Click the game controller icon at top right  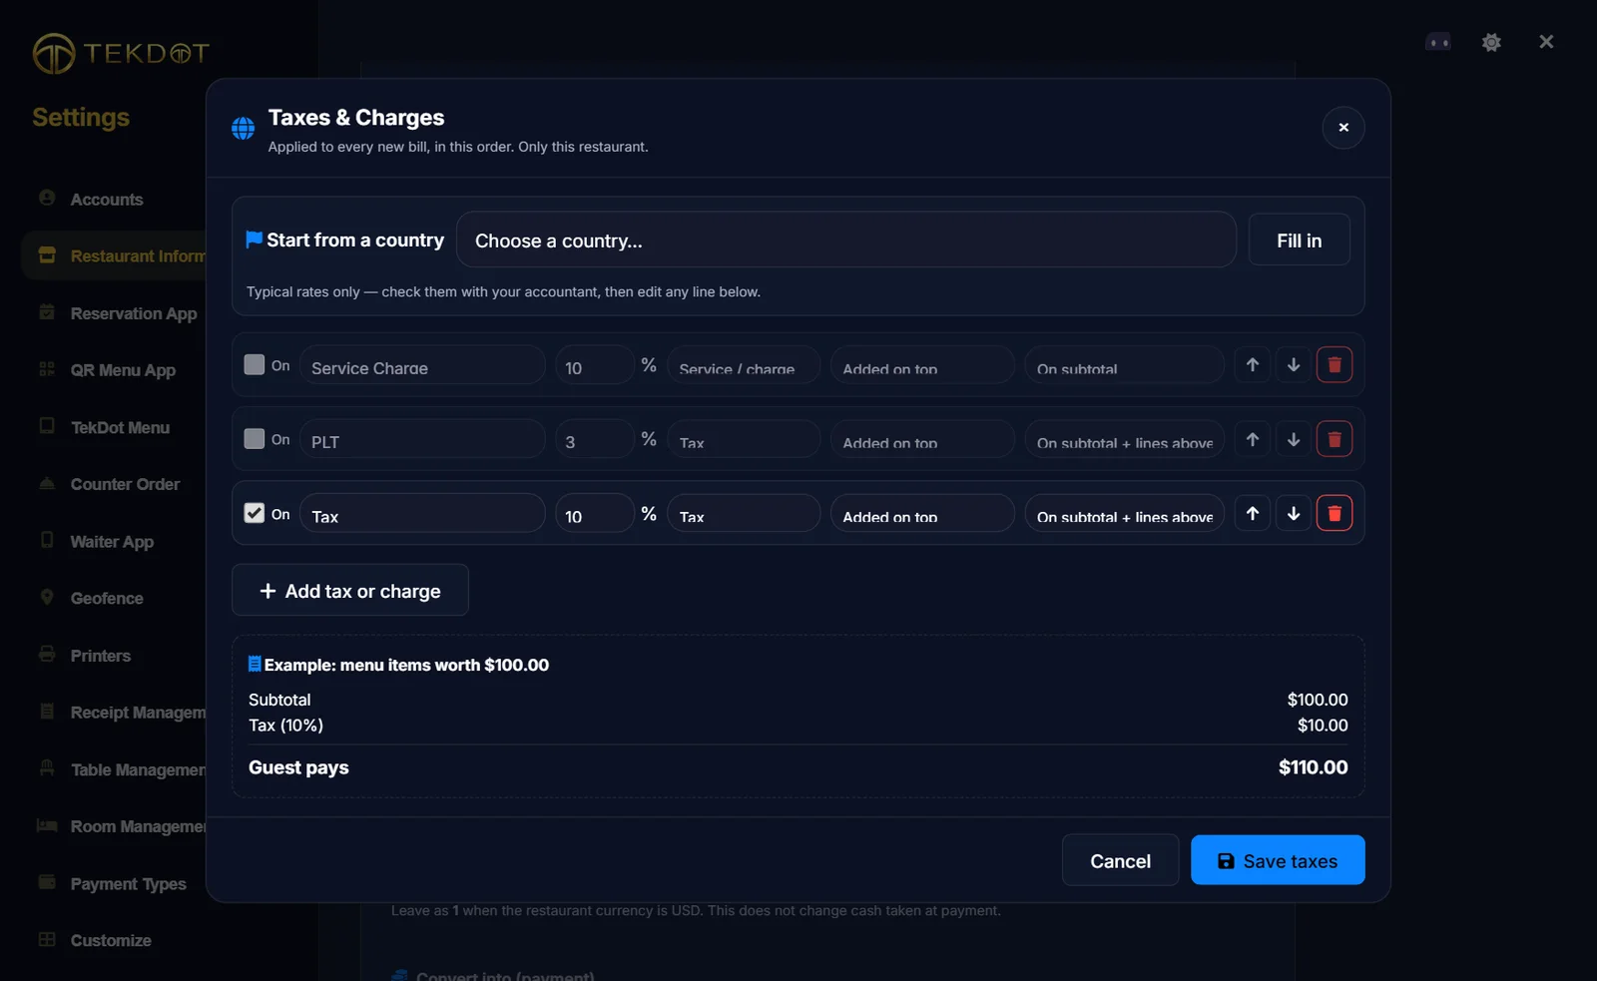pos(1438,42)
